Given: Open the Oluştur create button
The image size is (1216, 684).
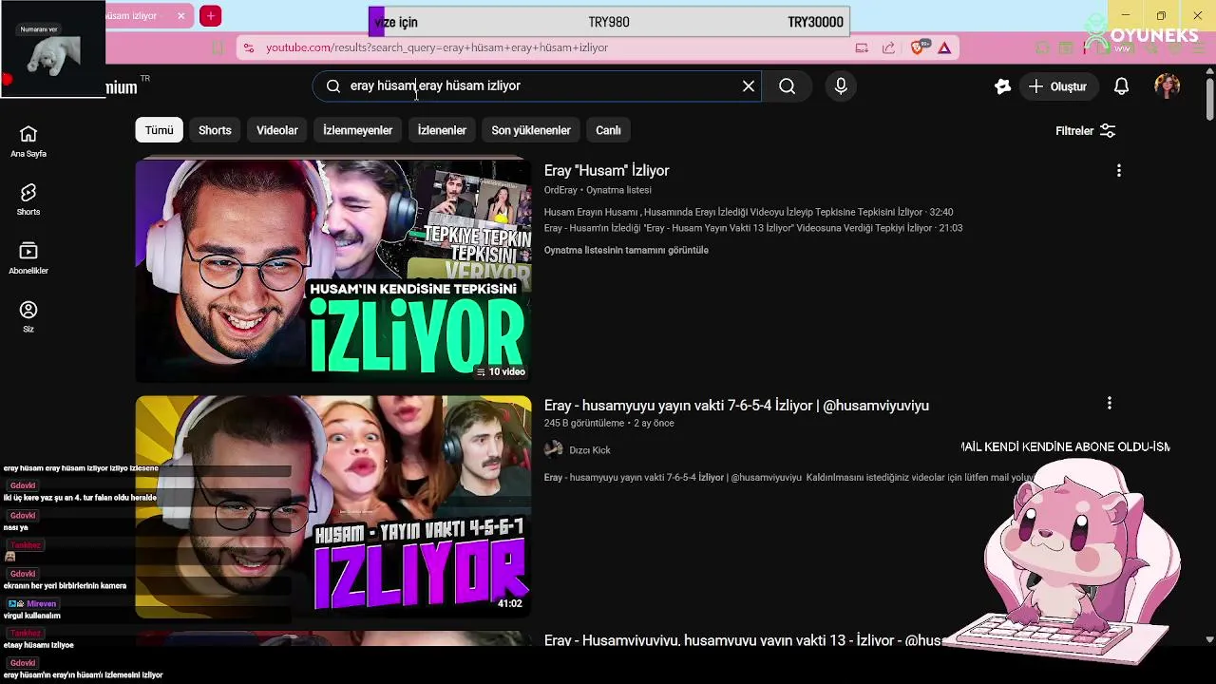Looking at the screenshot, I should tap(1058, 86).
